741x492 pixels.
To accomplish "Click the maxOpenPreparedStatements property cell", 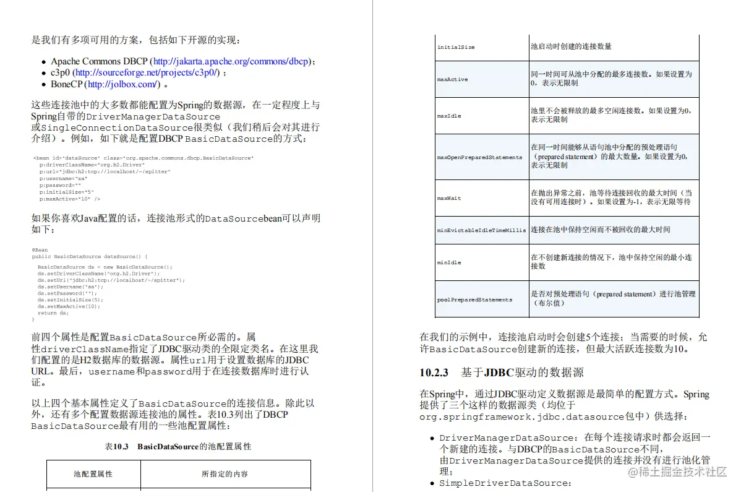I will 482,157.
